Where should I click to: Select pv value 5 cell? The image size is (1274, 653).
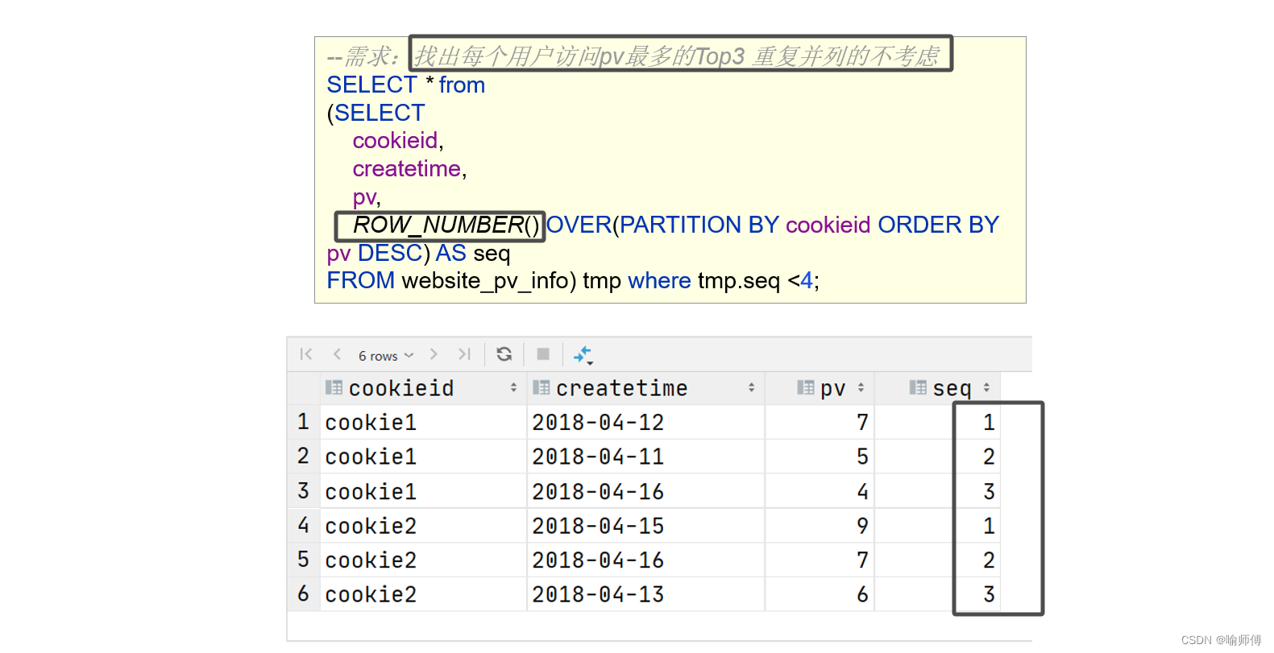point(820,457)
